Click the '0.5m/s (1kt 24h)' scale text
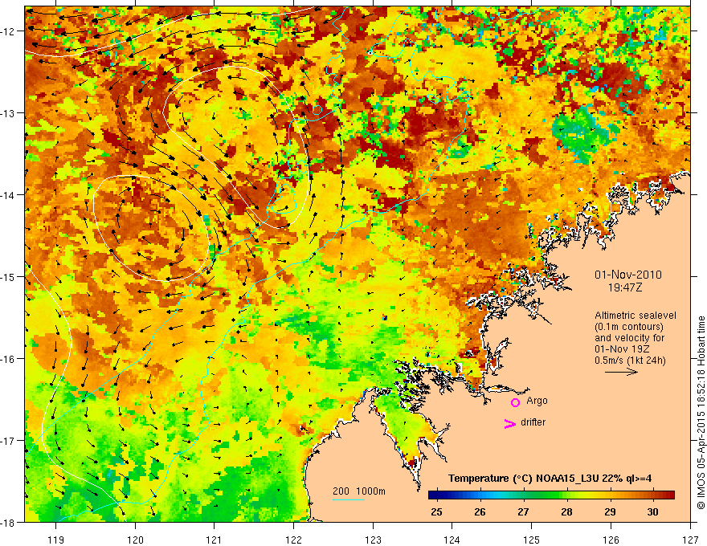The width and height of the screenshot is (707, 546). point(631,361)
